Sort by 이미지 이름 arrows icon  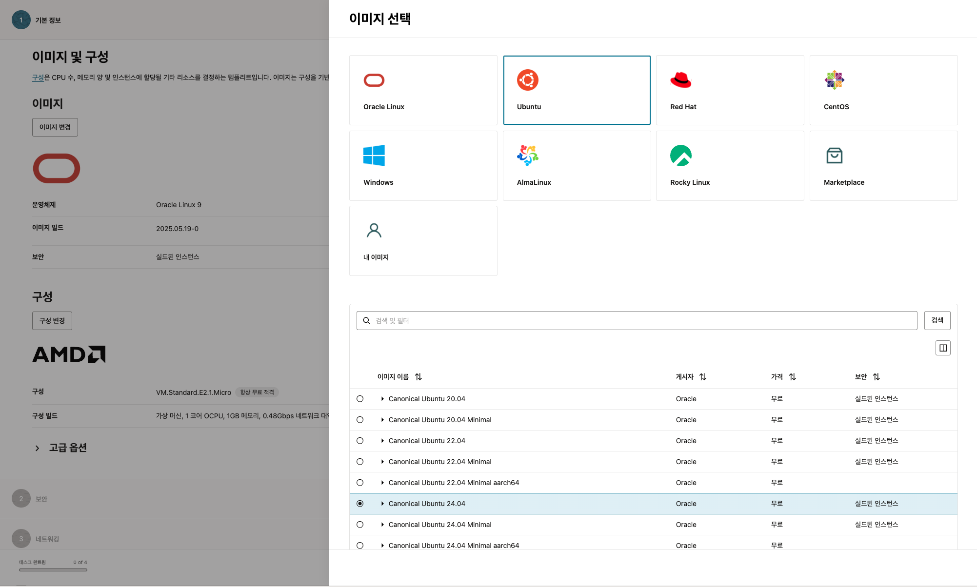tap(419, 377)
